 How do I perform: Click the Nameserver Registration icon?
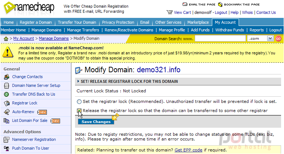(x=7, y=139)
